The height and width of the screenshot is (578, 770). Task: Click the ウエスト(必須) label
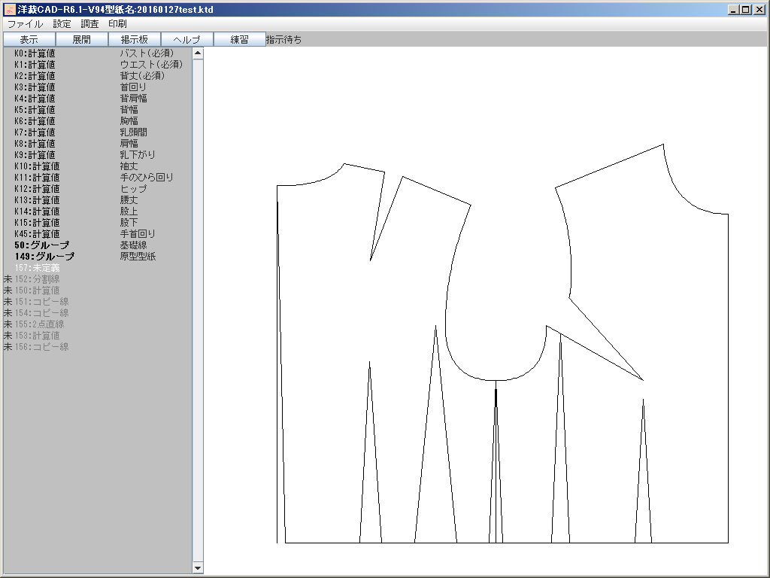point(151,65)
